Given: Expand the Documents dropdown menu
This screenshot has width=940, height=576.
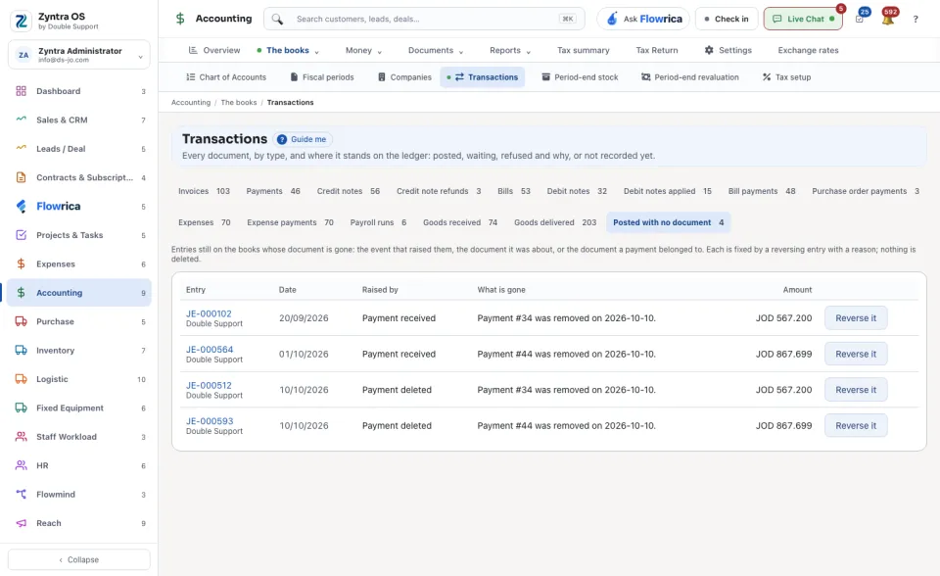Looking at the screenshot, I should (461, 52).
